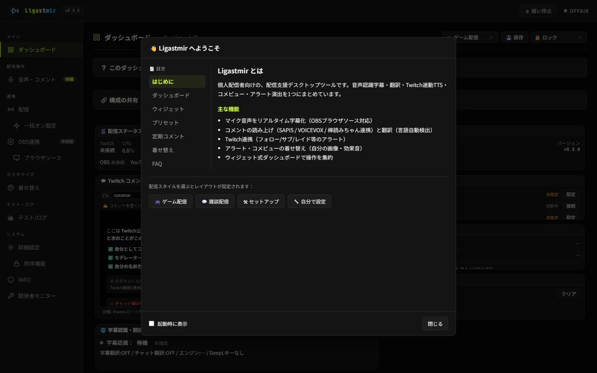Click the dashboard grid icon in header
Viewport: 597px width, 373px height.
(97, 37)
